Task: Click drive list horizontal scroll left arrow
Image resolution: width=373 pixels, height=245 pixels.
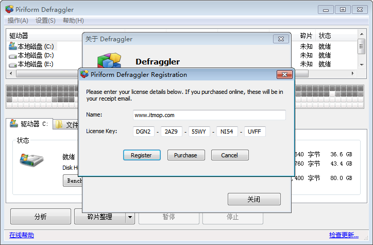Action: tap(11, 74)
